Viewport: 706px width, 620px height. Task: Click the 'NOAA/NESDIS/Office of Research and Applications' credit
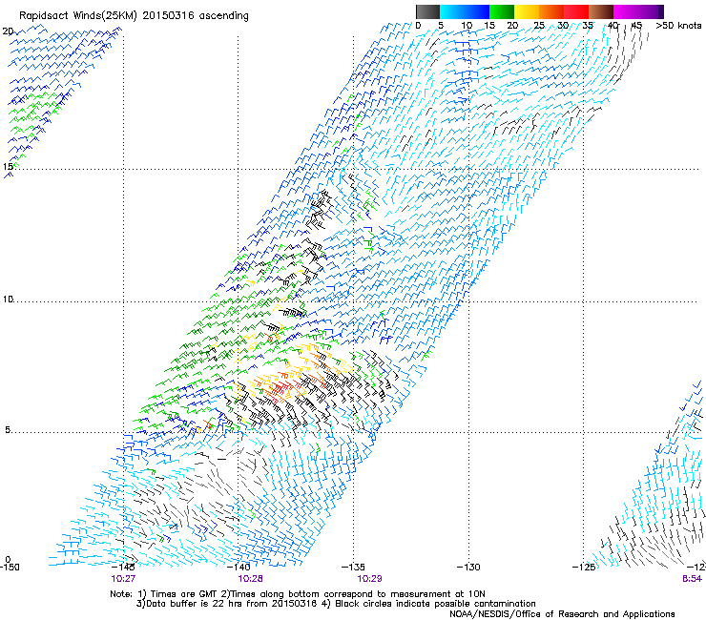pyautogui.click(x=562, y=614)
